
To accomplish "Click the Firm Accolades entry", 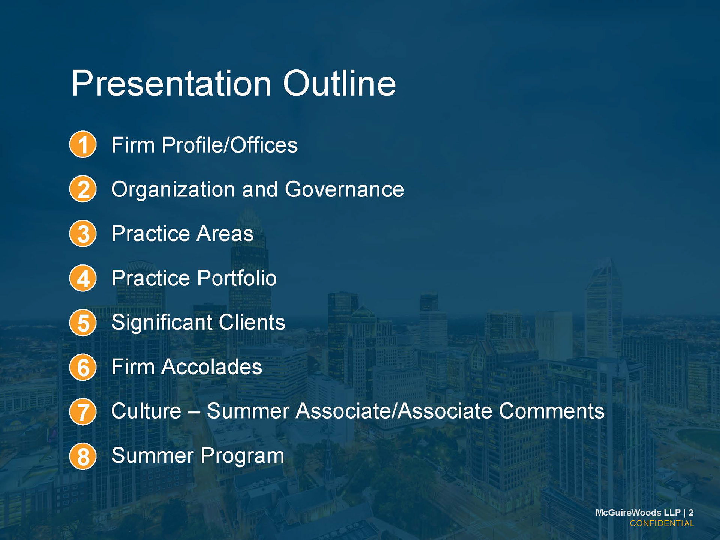I will coord(186,367).
